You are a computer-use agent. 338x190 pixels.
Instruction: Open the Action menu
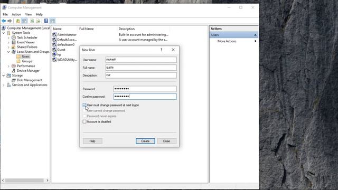coord(16,14)
